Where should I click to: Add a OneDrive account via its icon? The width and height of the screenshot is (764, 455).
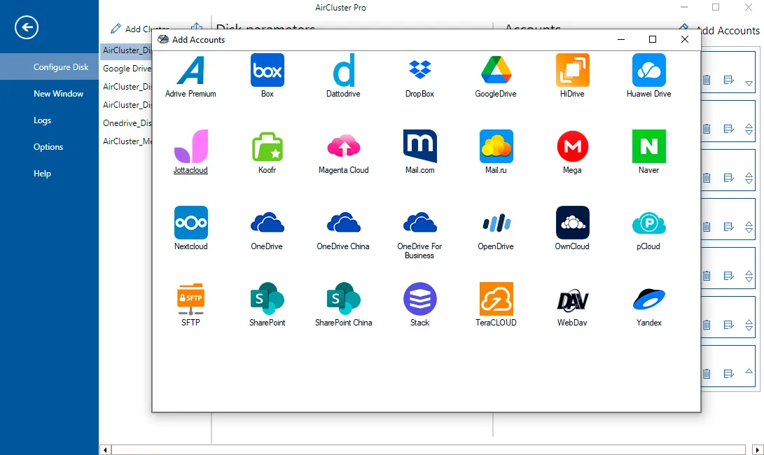tap(267, 223)
